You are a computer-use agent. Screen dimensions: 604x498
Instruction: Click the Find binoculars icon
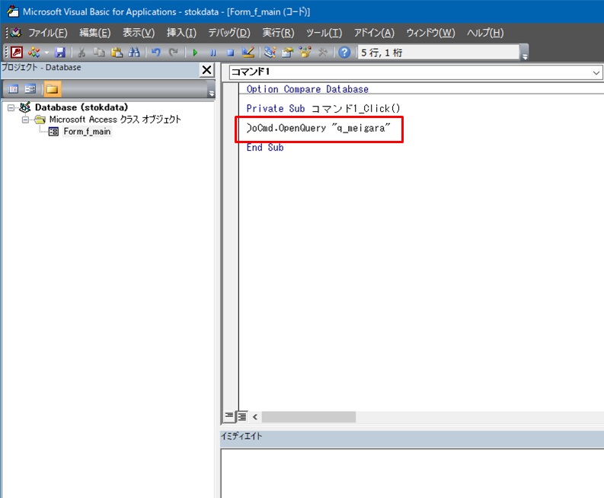point(134,52)
